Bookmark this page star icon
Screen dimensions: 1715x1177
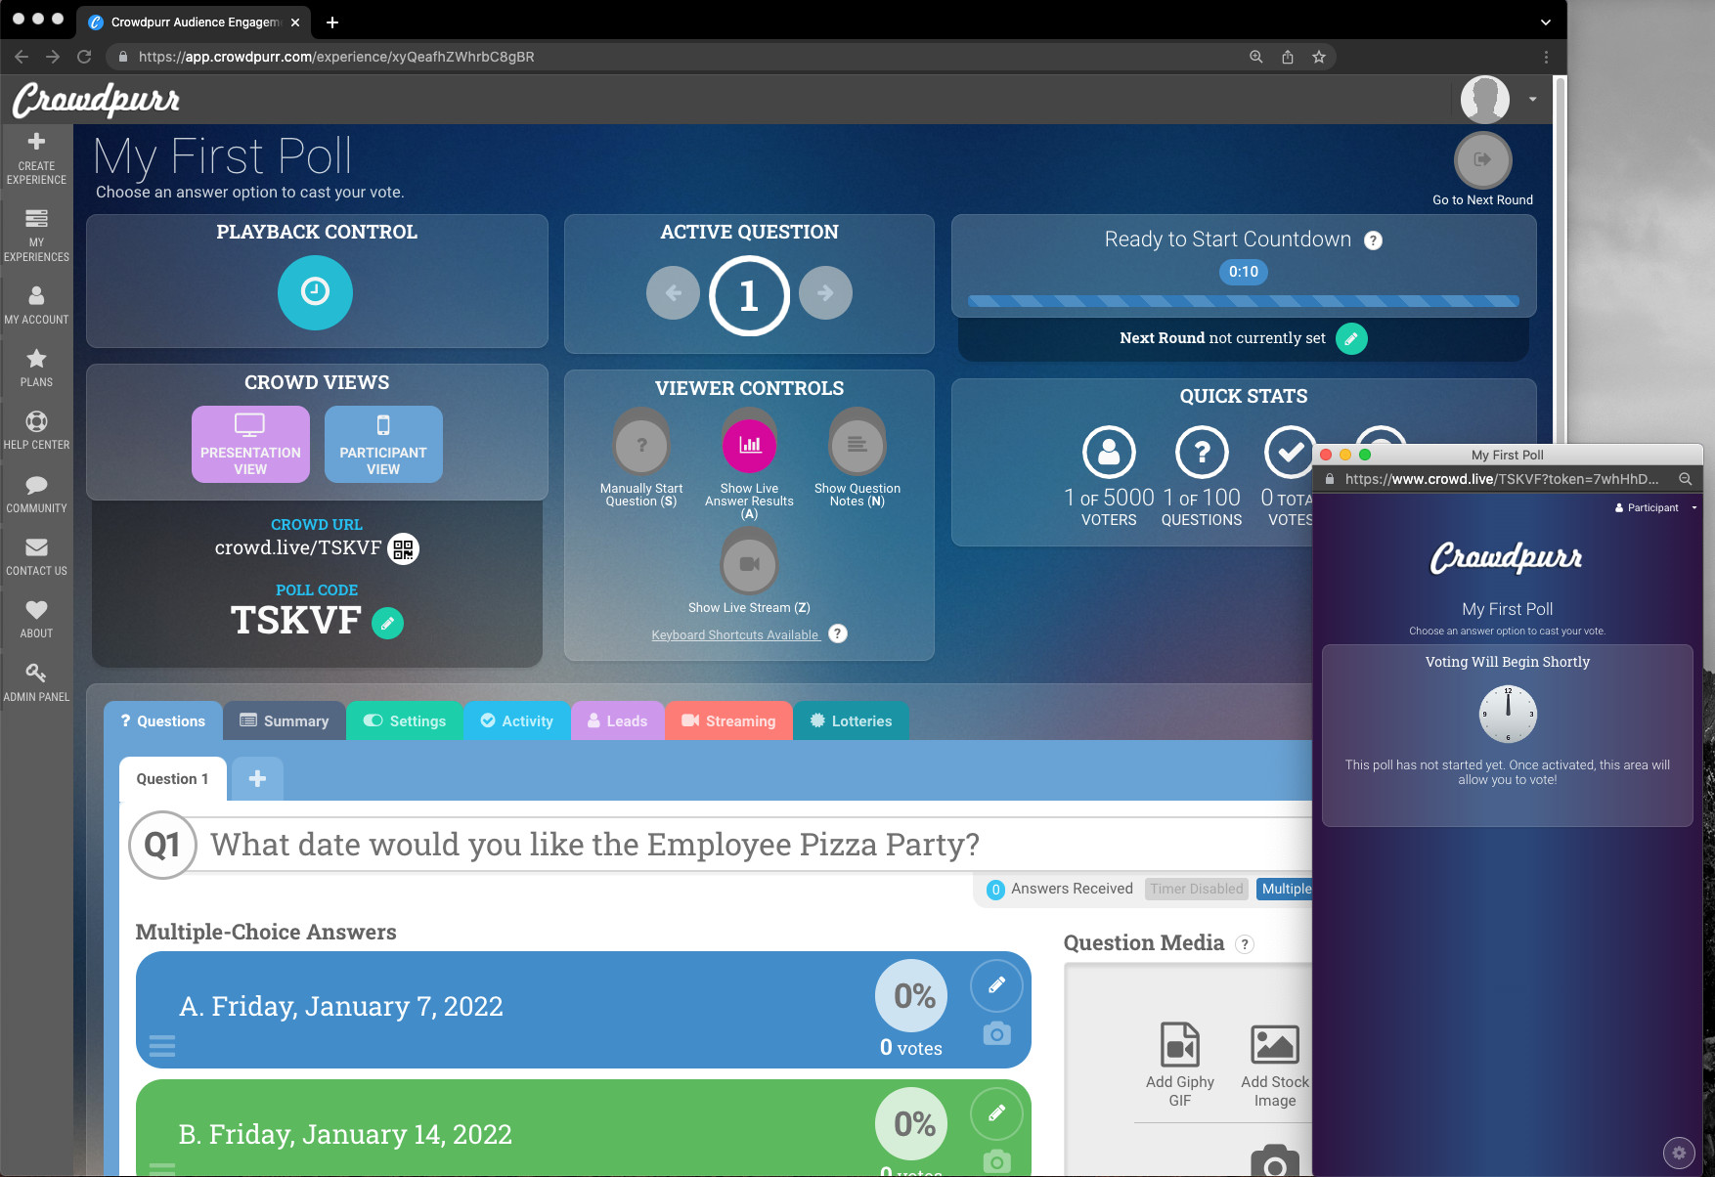(x=1319, y=57)
